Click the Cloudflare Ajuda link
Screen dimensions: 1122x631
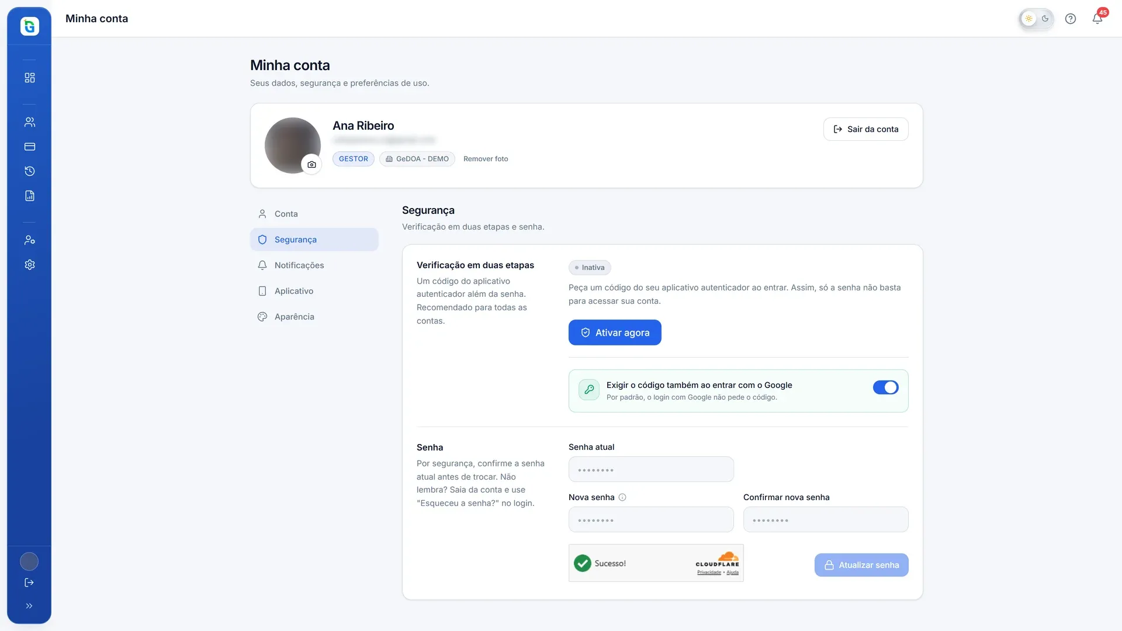(x=733, y=573)
